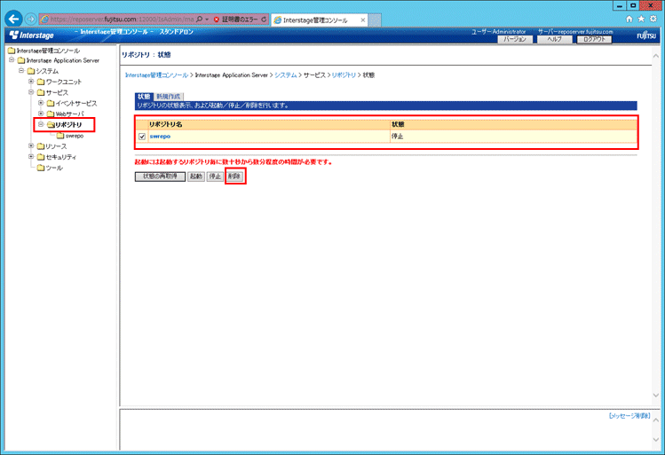This screenshot has width=665, height=455.
Task: Click the 削除 button
Action: (x=234, y=177)
